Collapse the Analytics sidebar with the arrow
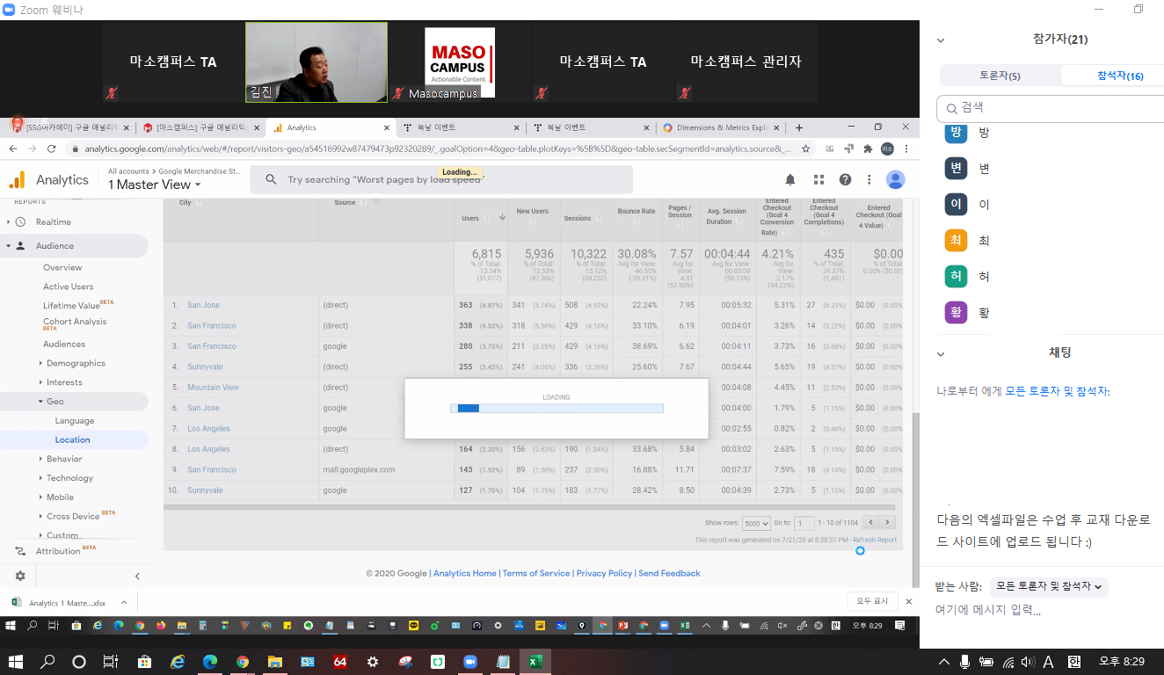This screenshot has height=675, width=1164. pos(137,577)
